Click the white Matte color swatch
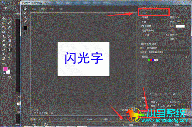Screen dimensions: 192x127 point(180,26)
